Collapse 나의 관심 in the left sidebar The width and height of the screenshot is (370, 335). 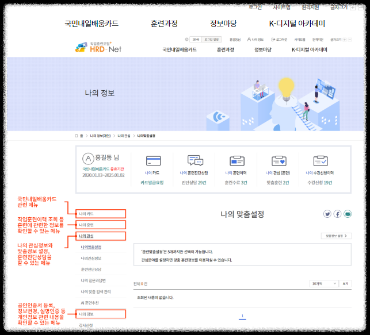(101, 236)
